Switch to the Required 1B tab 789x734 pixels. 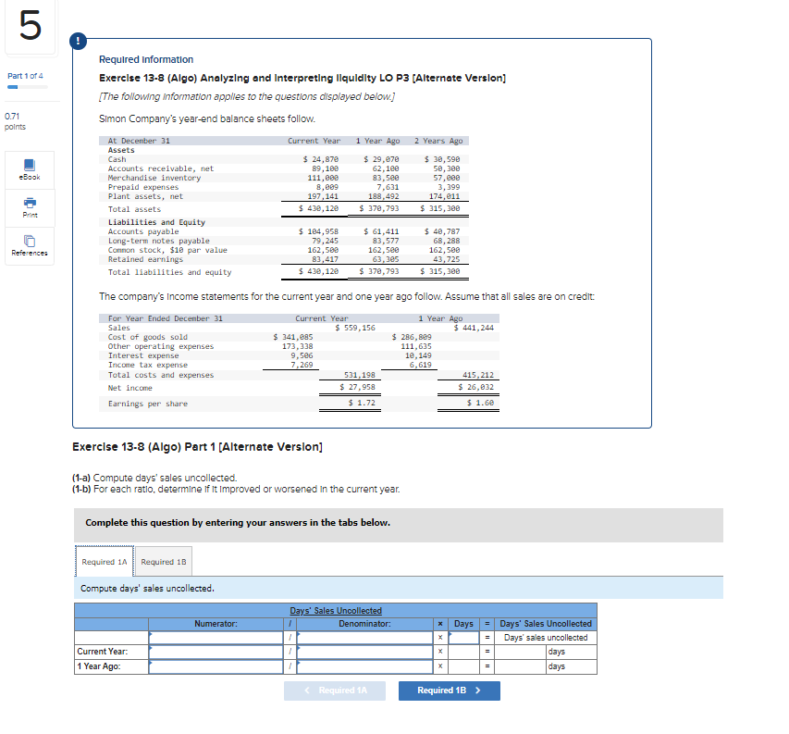[x=164, y=561]
